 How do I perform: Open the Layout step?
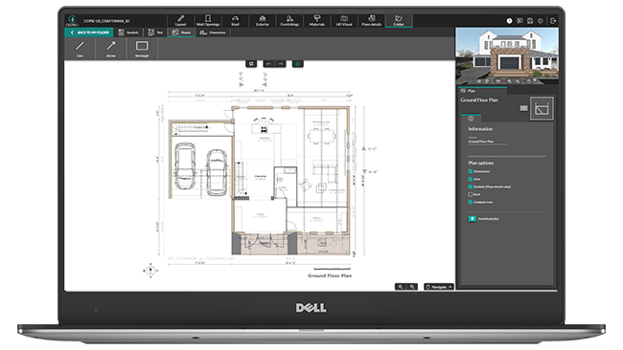pyautogui.click(x=180, y=21)
